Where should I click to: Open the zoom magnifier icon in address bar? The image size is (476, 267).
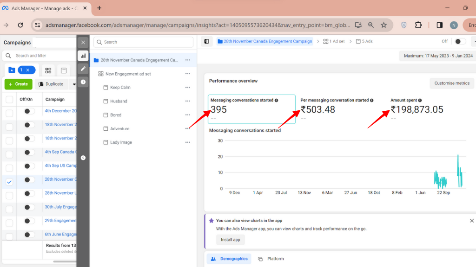click(371, 25)
